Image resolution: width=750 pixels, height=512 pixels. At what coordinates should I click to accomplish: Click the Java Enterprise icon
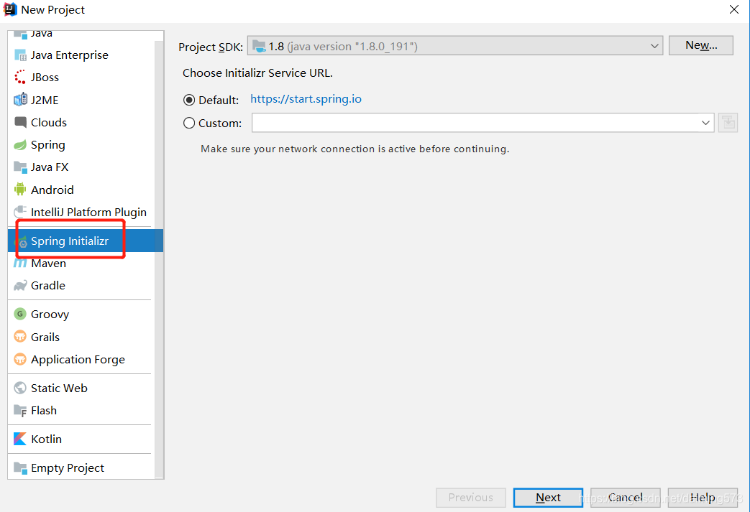pyautogui.click(x=20, y=55)
